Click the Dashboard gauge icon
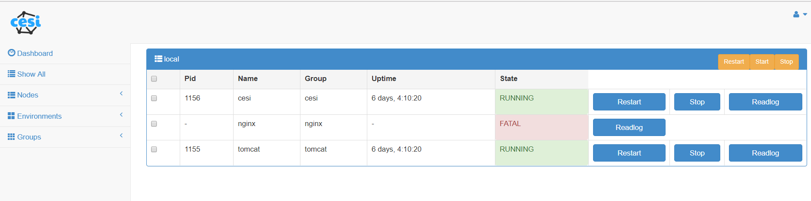Image resolution: width=811 pixels, height=201 pixels. coord(12,53)
